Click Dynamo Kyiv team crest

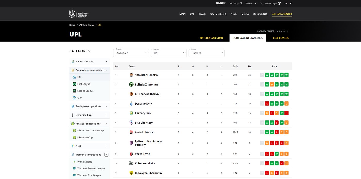click(x=132, y=103)
